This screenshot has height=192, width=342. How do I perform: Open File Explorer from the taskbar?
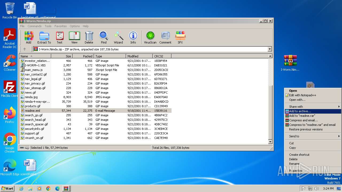tap(30, 189)
